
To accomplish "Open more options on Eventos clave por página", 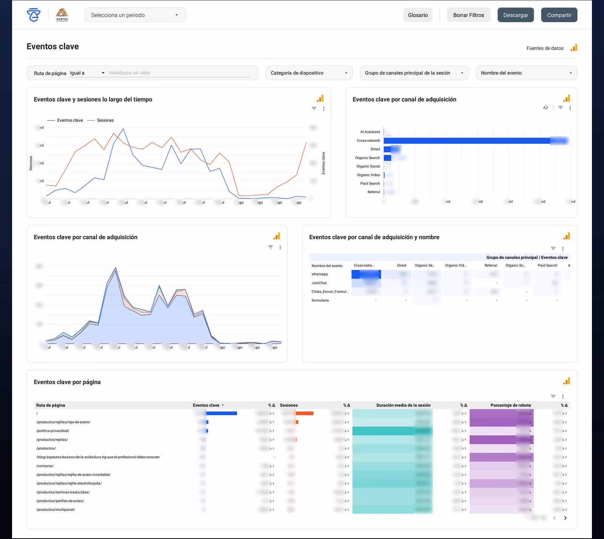I will tap(563, 397).
